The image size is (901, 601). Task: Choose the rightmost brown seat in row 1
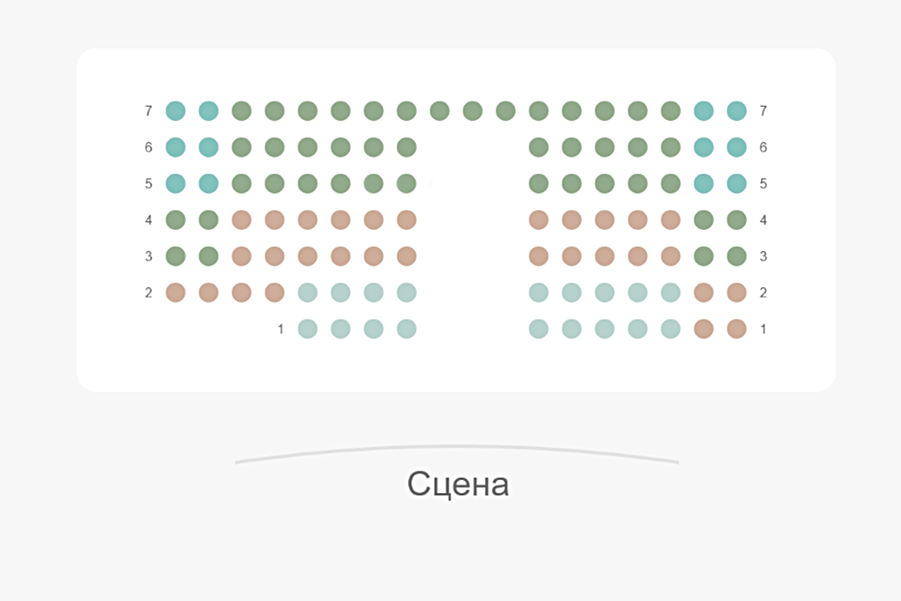tap(737, 329)
